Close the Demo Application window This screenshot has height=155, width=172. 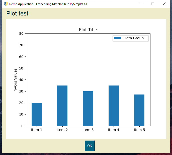164,4
